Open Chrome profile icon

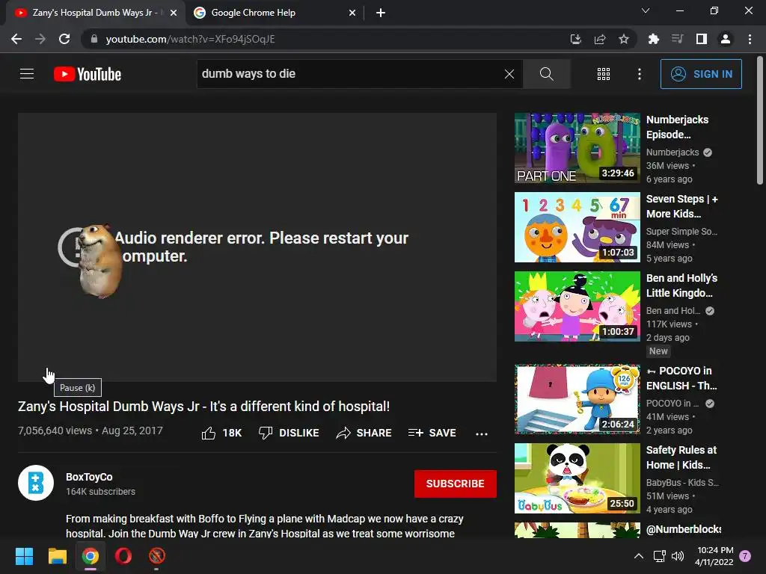726,39
